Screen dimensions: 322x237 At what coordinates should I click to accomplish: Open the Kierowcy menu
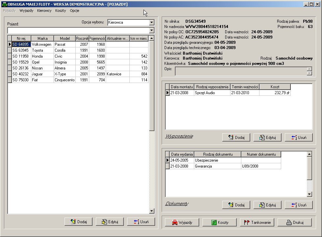44,11
